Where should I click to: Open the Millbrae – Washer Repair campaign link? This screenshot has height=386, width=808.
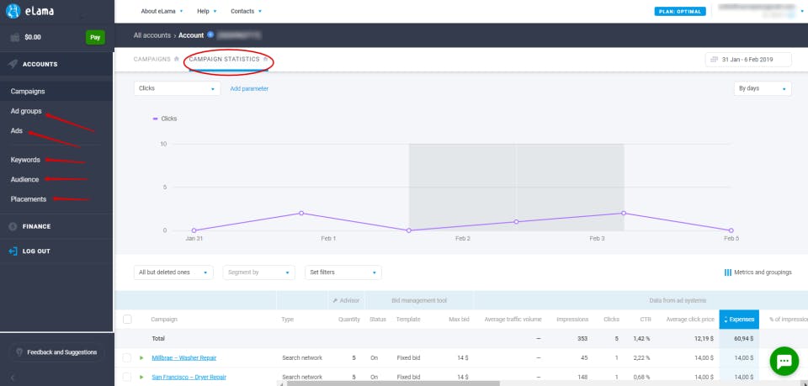(184, 357)
